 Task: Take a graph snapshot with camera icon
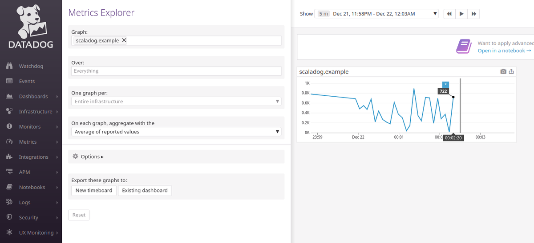click(x=503, y=71)
